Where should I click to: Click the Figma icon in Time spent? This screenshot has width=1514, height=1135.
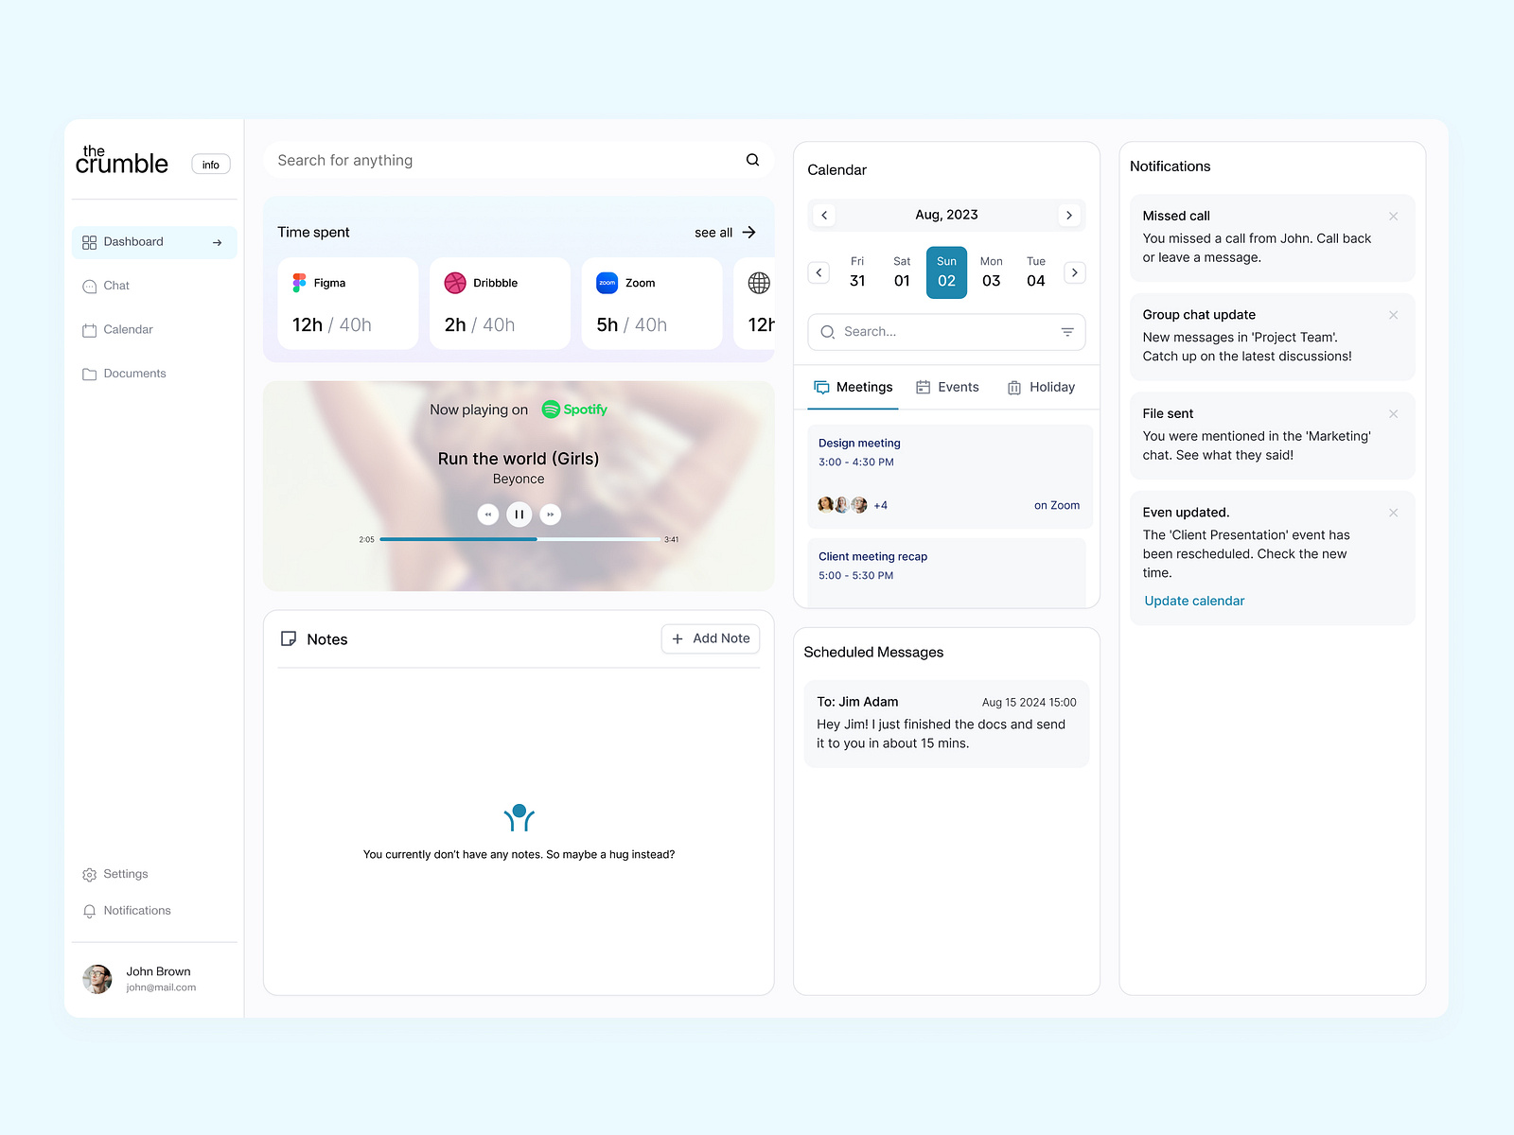pos(298,282)
